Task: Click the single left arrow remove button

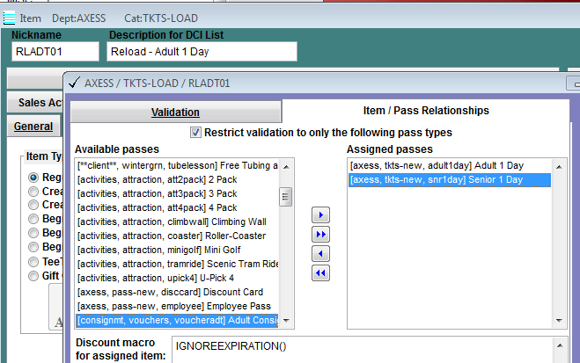Action: [320, 254]
